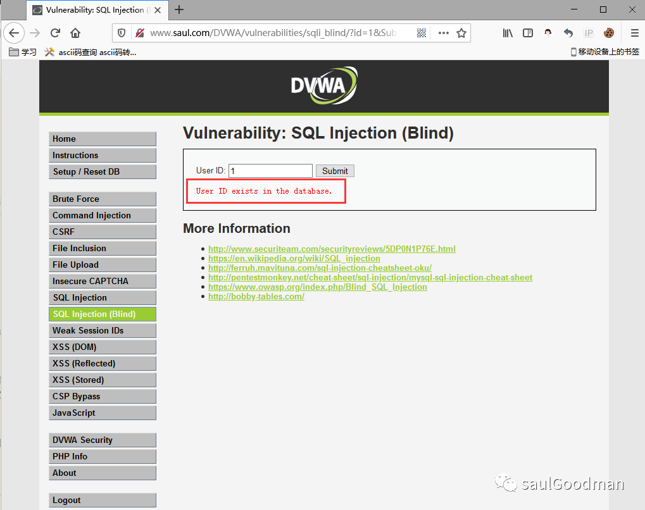645x510 pixels.
Task: Open CSP Bypass module
Action: click(103, 396)
